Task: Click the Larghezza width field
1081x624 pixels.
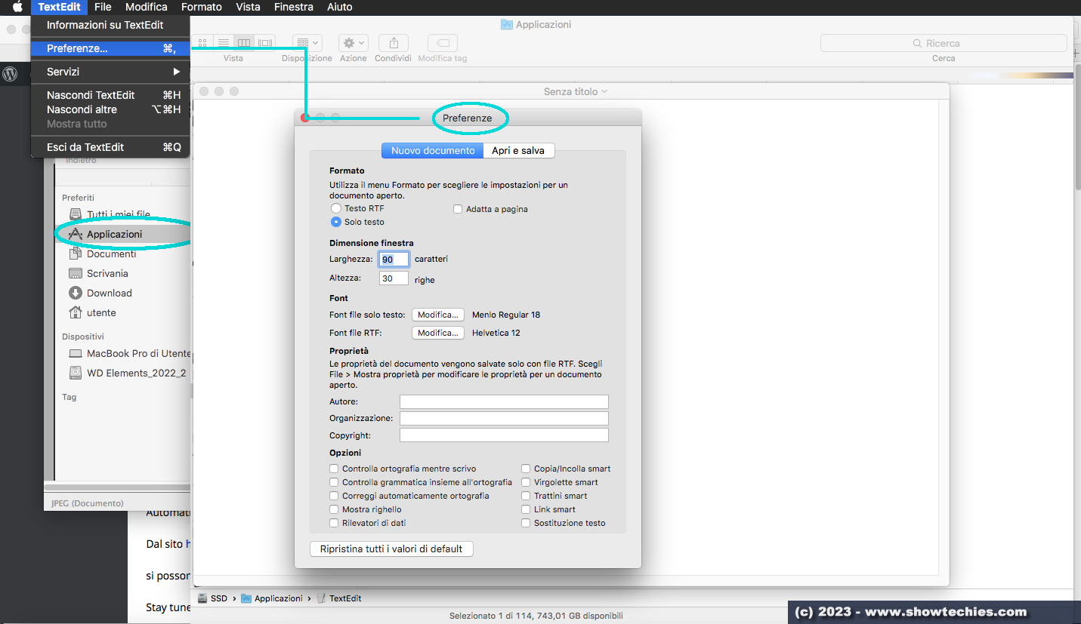Action: point(394,259)
